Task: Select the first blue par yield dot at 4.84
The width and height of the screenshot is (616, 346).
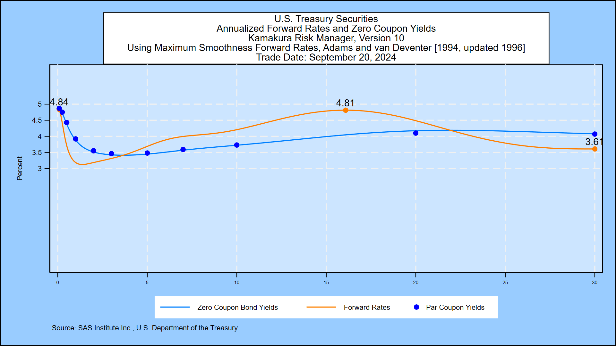Action: [59, 109]
